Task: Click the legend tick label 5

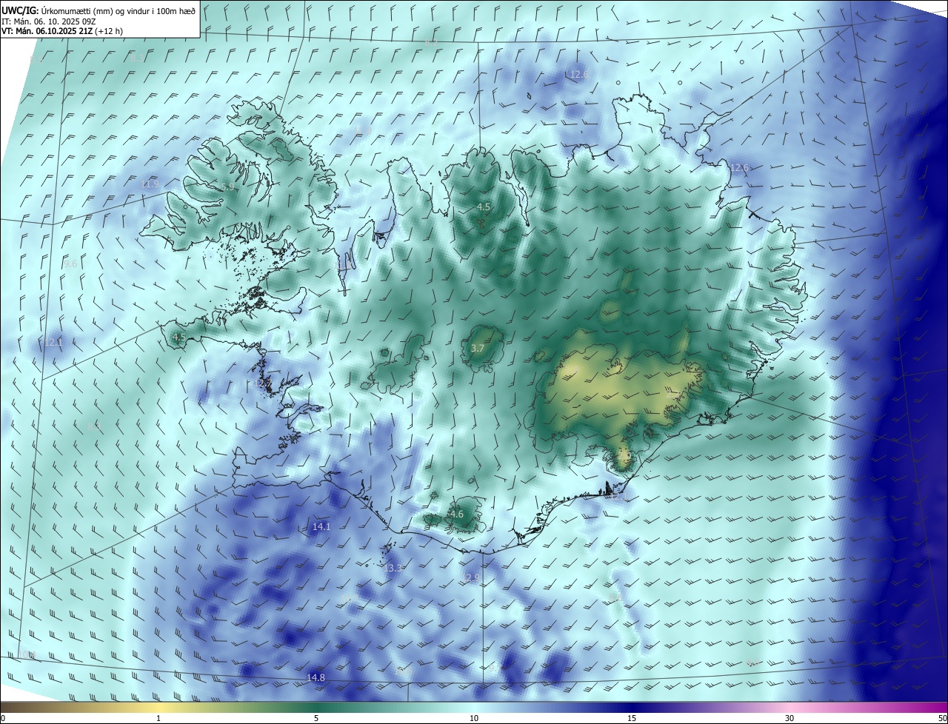Action: [x=316, y=718]
